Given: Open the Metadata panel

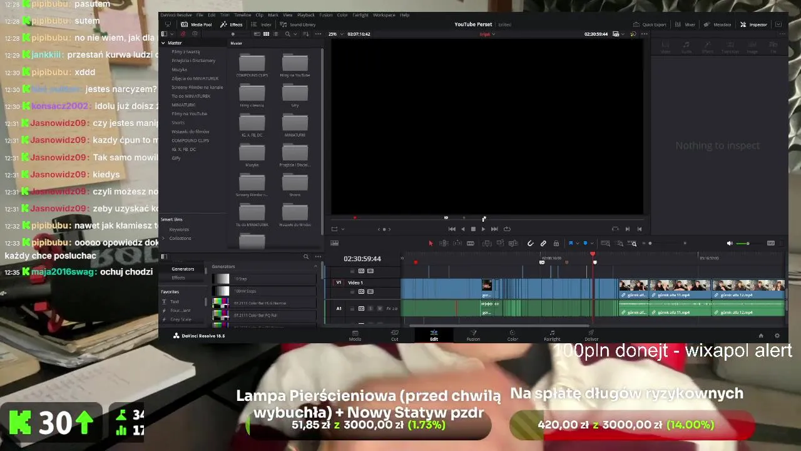Looking at the screenshot, I should point(718,24).
